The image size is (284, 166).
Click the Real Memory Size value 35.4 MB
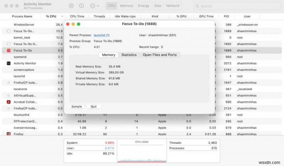[x=114, y=66]
